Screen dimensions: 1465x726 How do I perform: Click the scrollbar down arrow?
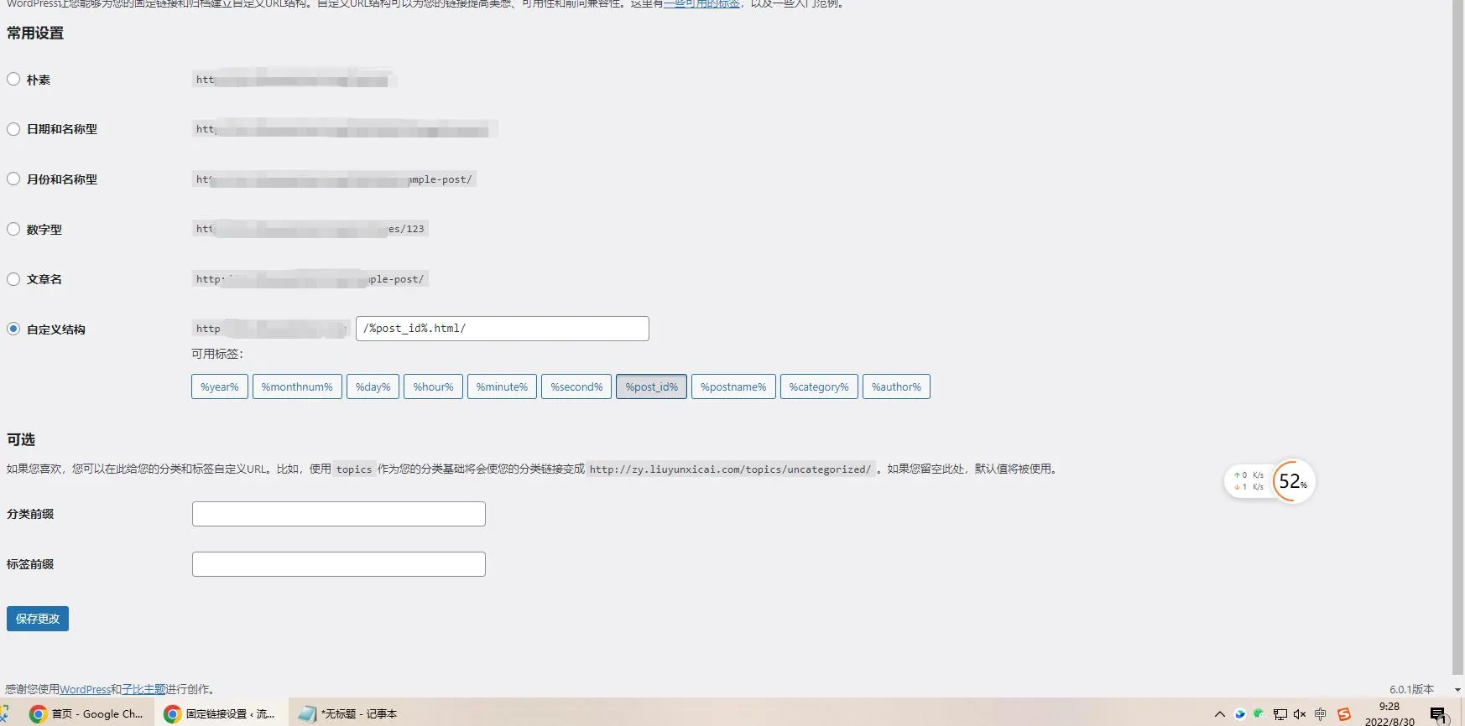pos(1457,689)
